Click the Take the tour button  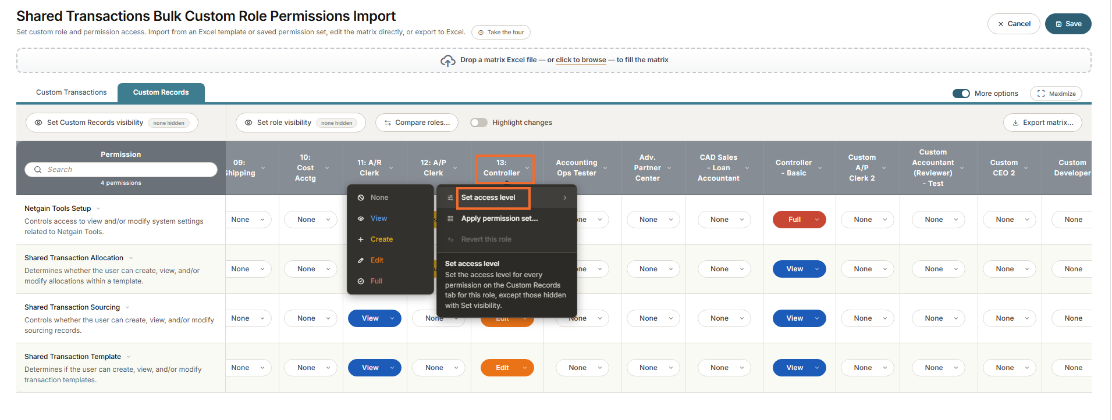501,33
